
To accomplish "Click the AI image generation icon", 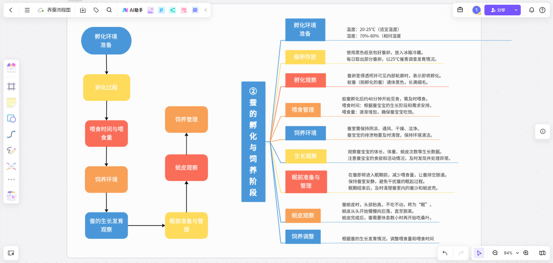I will coord(151,10).
